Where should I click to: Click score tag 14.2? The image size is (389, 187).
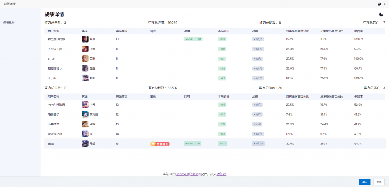223,144
